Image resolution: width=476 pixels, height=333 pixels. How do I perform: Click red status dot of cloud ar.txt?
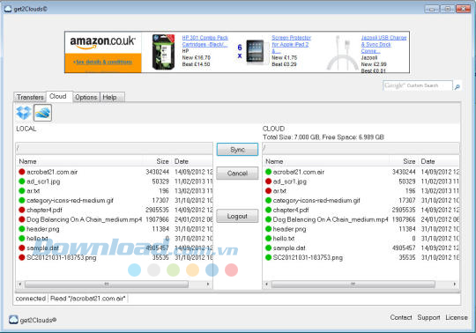tap(268, 191)
